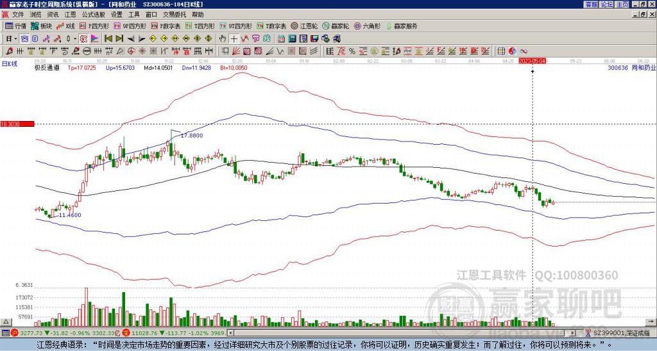Select the zigzag wave line tool
Viewport: 657px width, 351px height.
click(x=280, y=51)
